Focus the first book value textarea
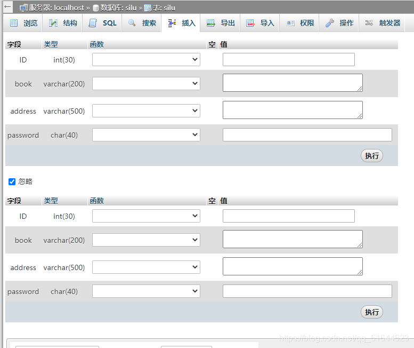 coord(293,83)
